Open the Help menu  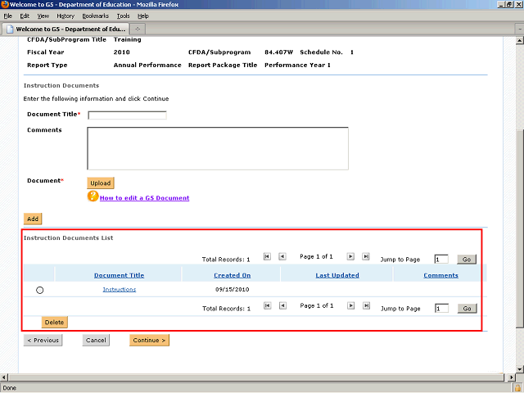tap(143, 16)
